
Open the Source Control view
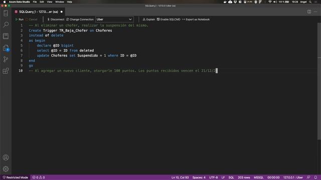[6, 59]
